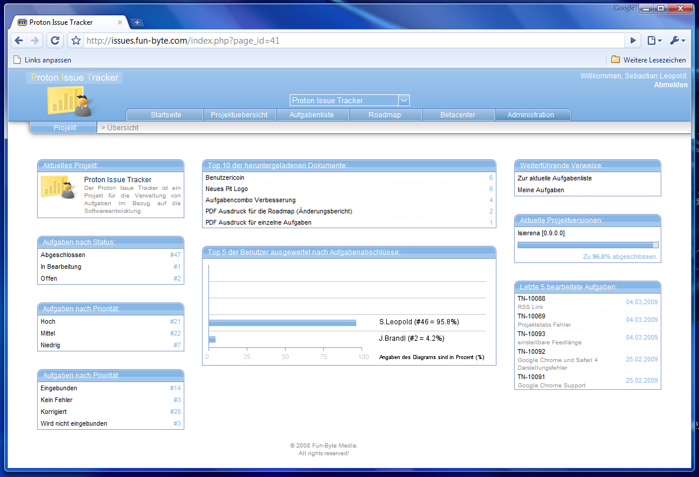
Task: Click the Proton Issue Tracker title banner
Action: pos(74,78)
